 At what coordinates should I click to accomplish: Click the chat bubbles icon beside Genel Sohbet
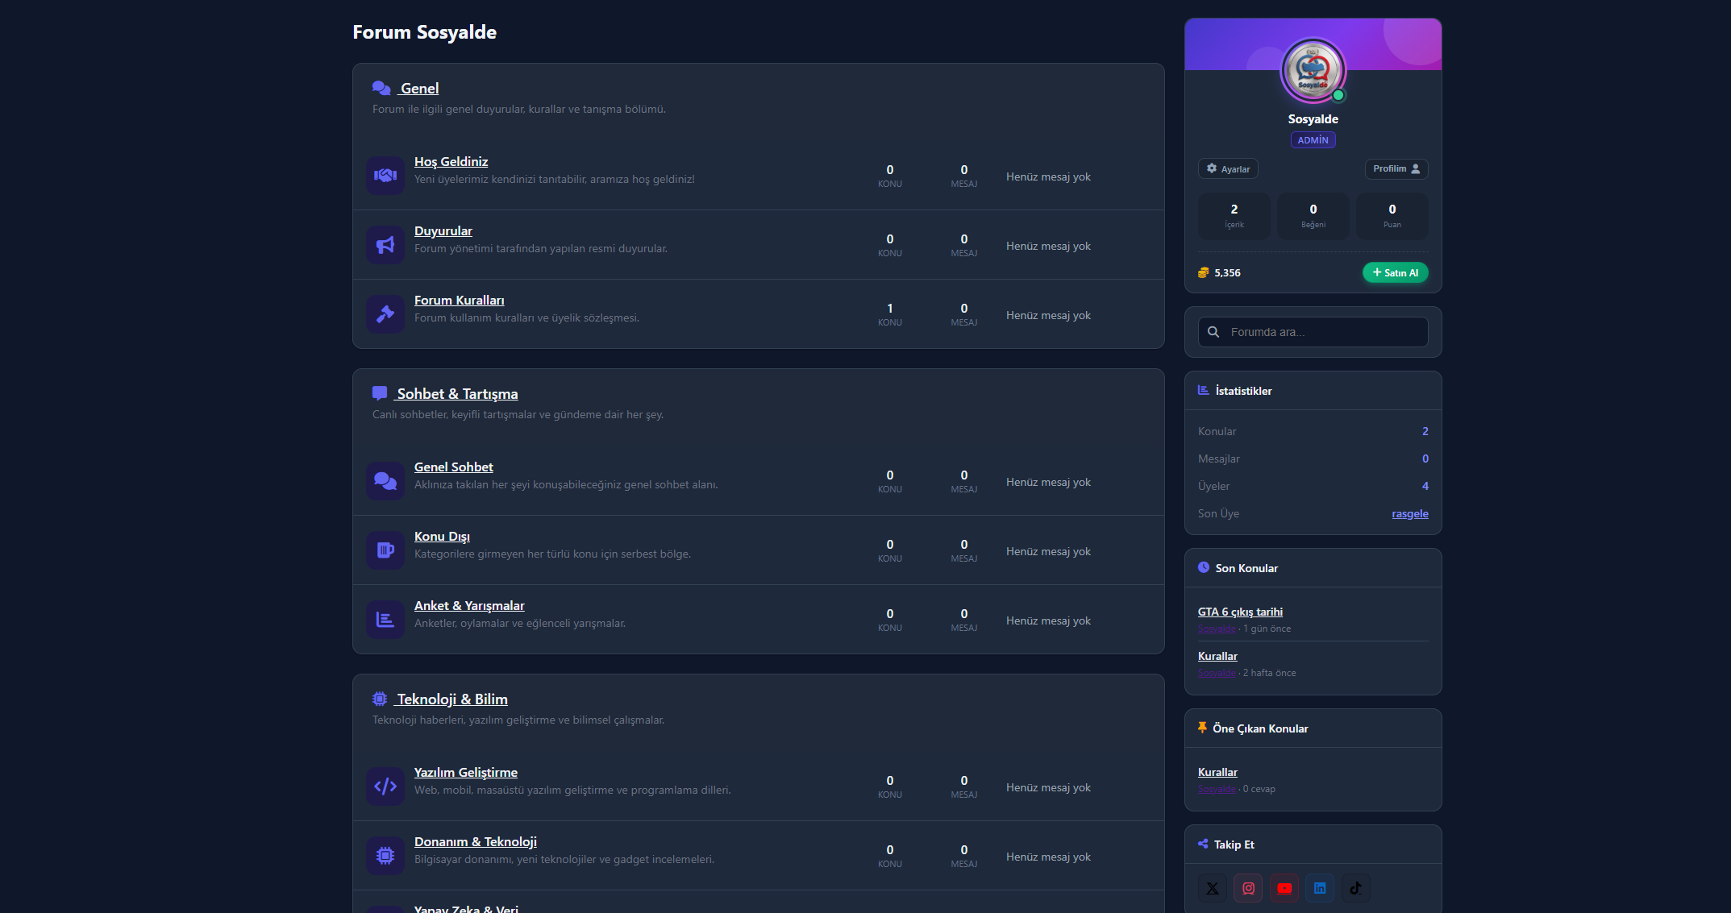pos(385,480)
